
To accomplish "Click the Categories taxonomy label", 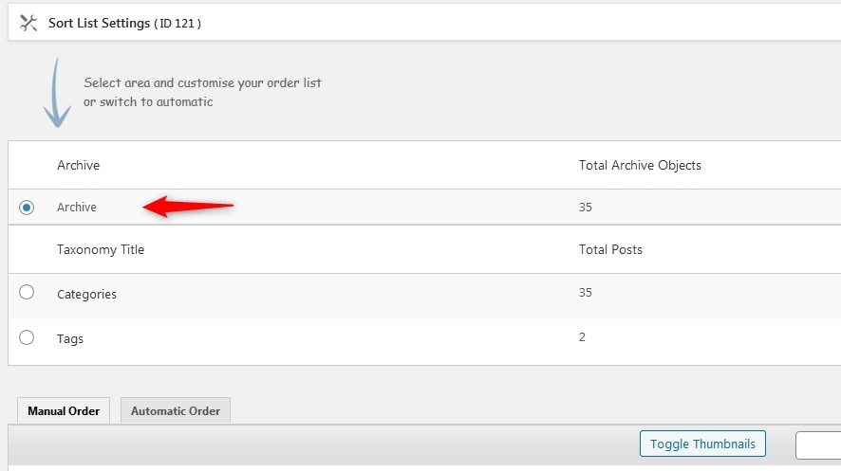I will tap(87, 295).
